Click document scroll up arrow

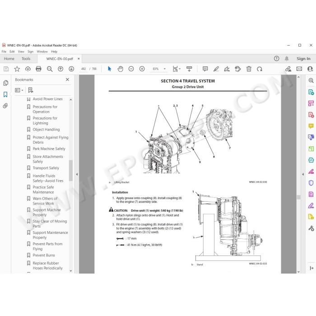(x=298, y=77)
